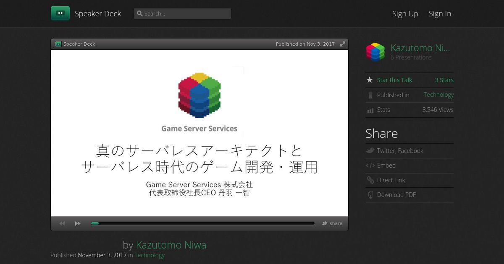
Task: Open author Kazutomo Niwa link below slides
Action: pos(171,245)
